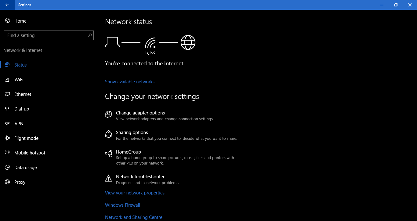Click the Home gear icon
Screen dimensions: 417x221
(7, 21)
